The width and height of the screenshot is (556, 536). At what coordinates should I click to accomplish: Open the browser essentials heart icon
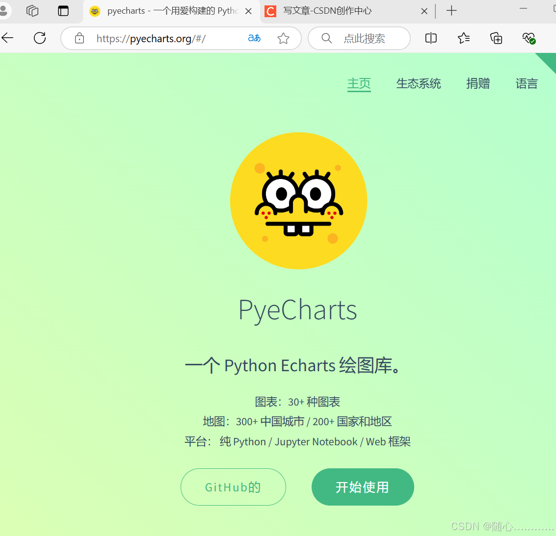(529, 38)
